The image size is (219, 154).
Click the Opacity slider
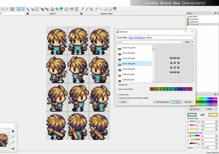(x=199, y=147)
